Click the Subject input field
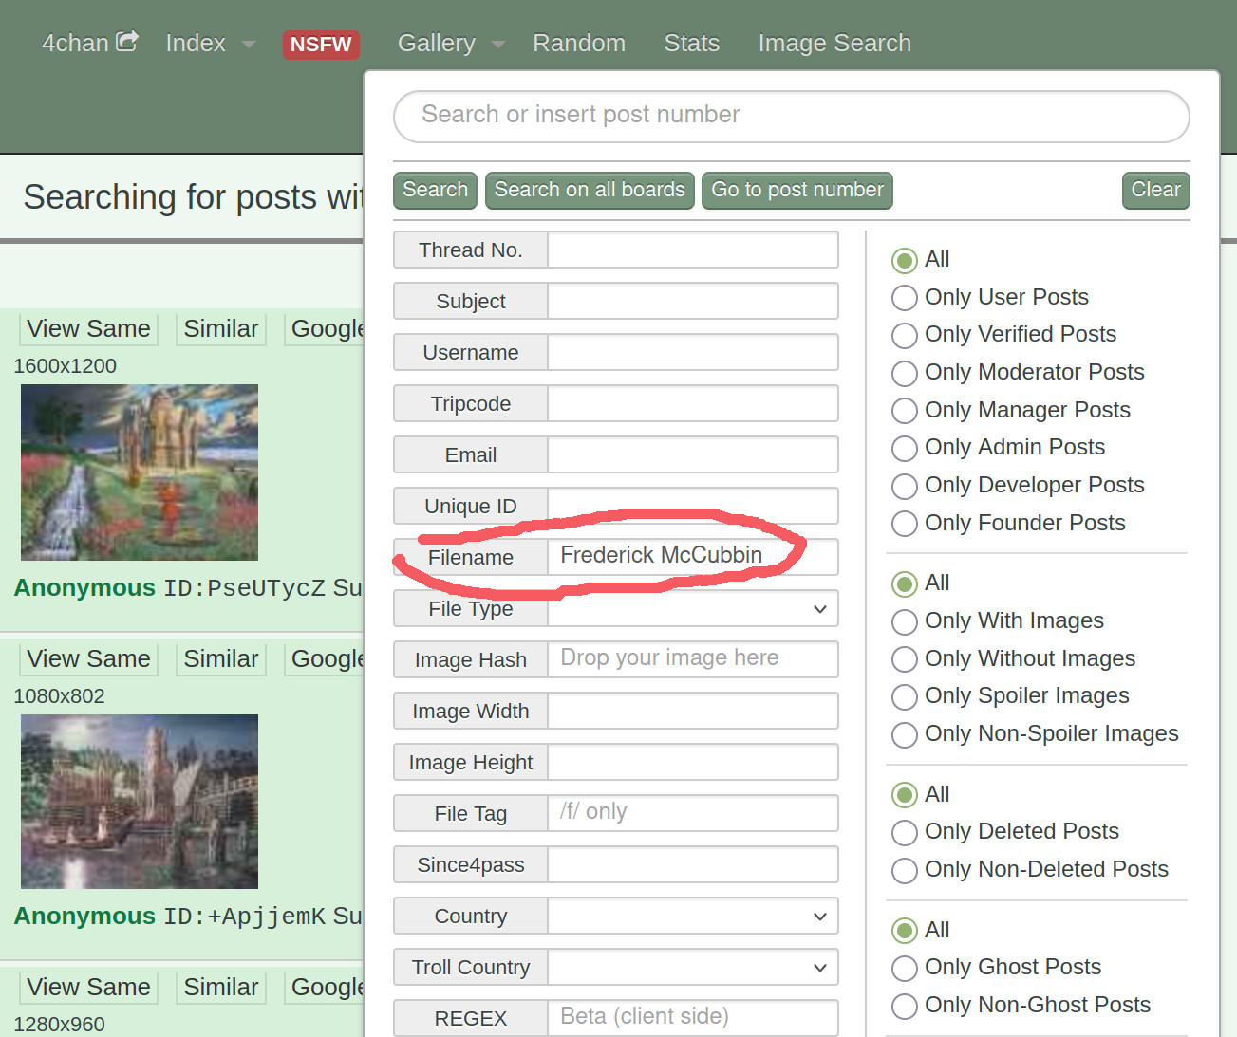The image size is (1237, 1037). tap(693, 302)
